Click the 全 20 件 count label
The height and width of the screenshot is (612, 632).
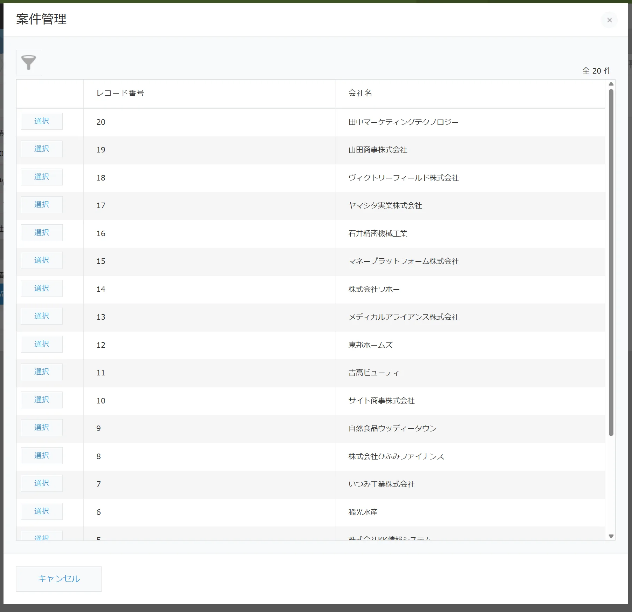pyautogui.click(x=597, y=71)
